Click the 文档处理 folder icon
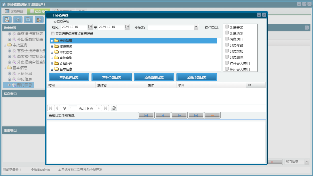The width and height of the screenshot is (313, 176). pos(56,64)
